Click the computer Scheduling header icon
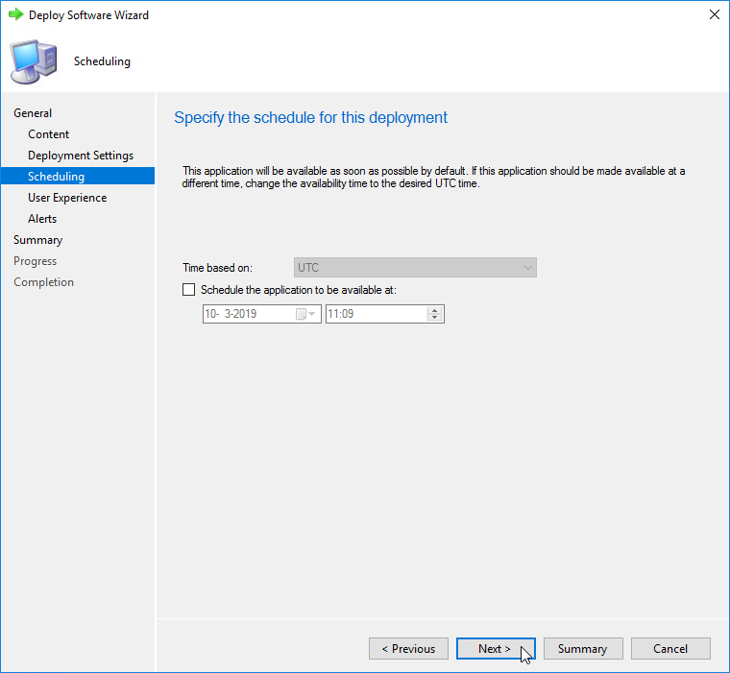The height and width of the screenshot is (673, 730). point(33,61)
